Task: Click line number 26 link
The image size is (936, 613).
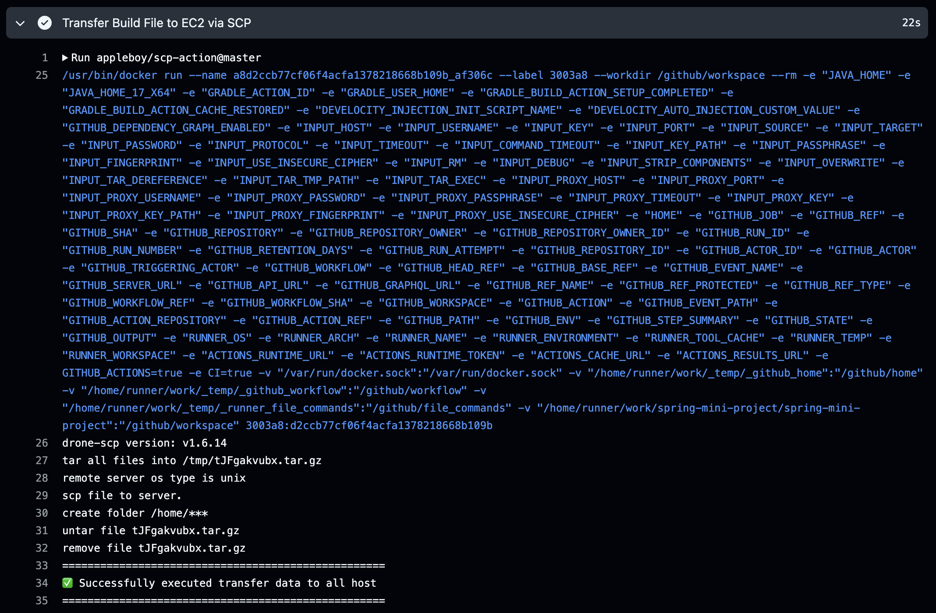Action: [x=42, y=443]
